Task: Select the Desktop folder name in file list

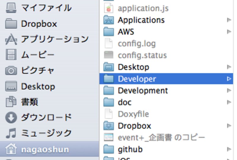Action: (134, 67)
